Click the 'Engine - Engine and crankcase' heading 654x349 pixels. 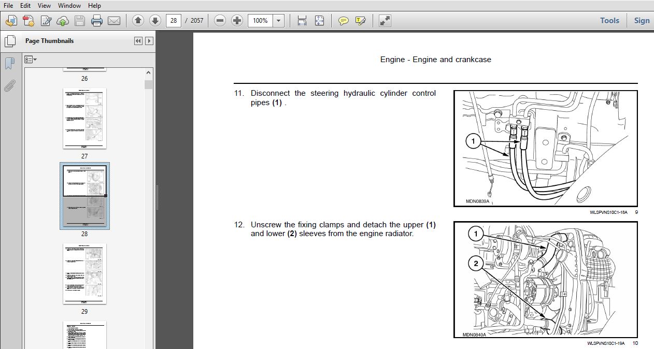click(435, 60)
